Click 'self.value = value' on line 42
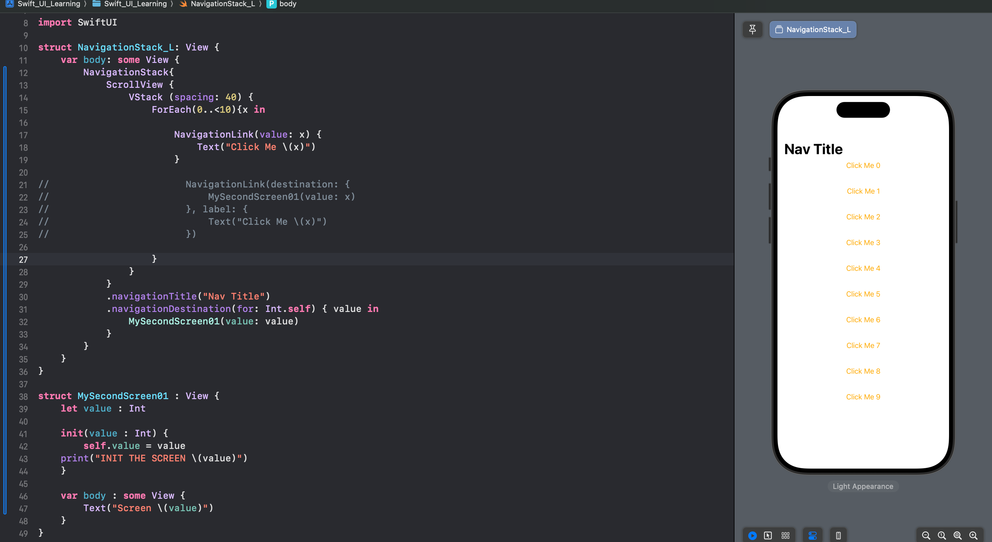992x542 pixels. [134, 446]
